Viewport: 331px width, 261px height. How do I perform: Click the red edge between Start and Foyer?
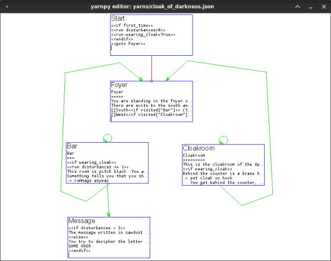(x=151, y=68)
